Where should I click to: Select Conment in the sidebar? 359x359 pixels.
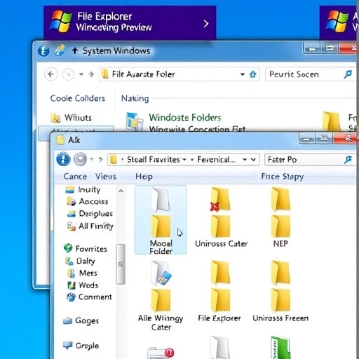[89, 297]
